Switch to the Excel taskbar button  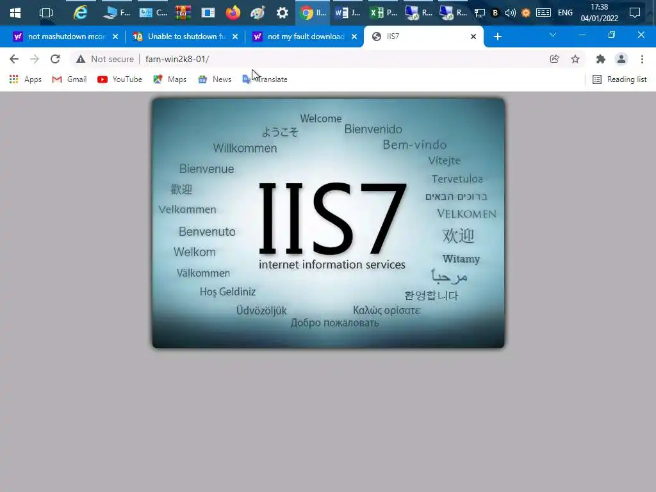pyautogui.click(x=383, y=13)
